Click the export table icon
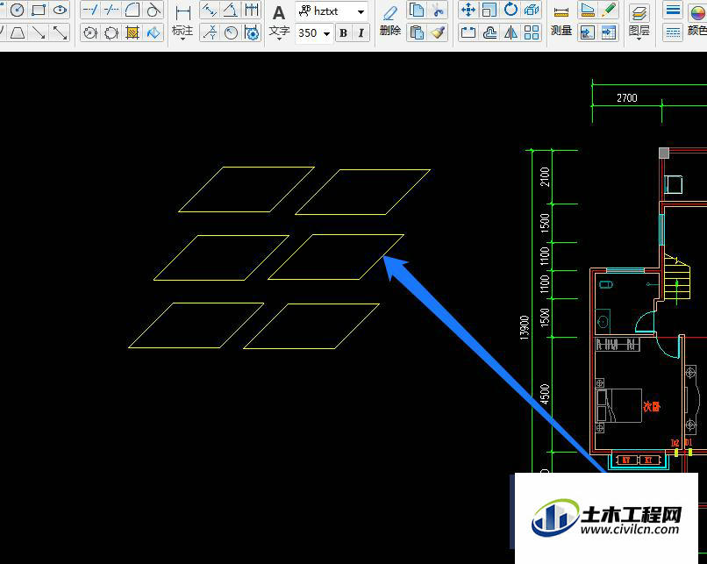707x564 pixels. tap(608, 32)
